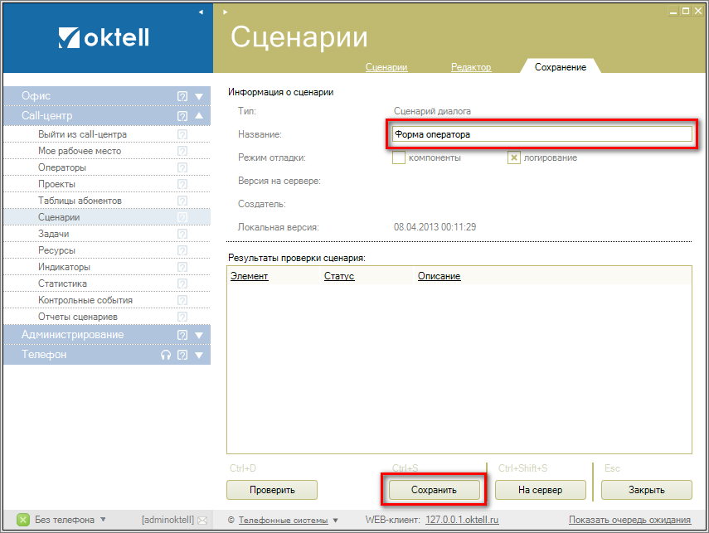Screen dimensions: 709x533
Task: Click help icon next to Выйти из call-центра
Action: click(x=182, y=134)
